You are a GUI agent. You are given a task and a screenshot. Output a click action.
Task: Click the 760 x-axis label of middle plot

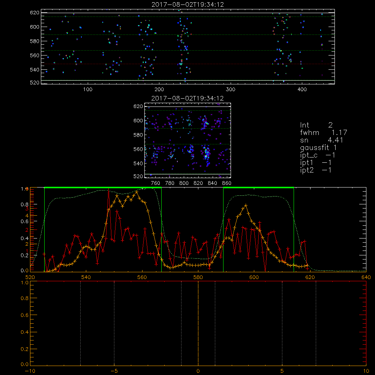(x=156, y=183)
